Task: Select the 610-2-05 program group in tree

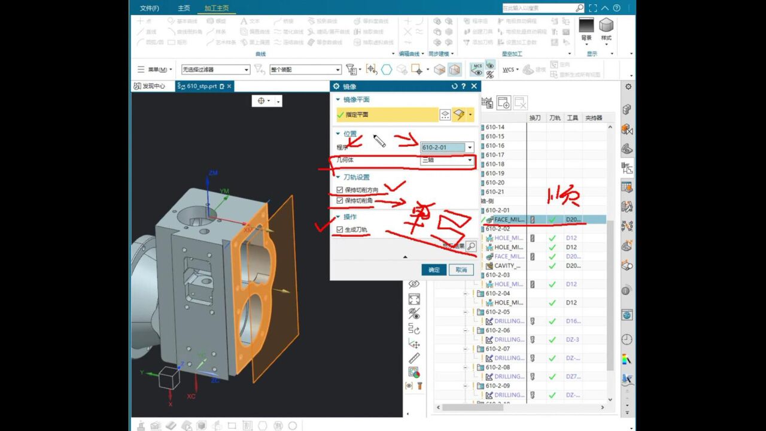Action: (497, 312)
